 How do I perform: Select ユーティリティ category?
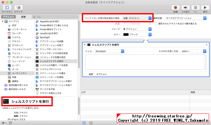17,73
